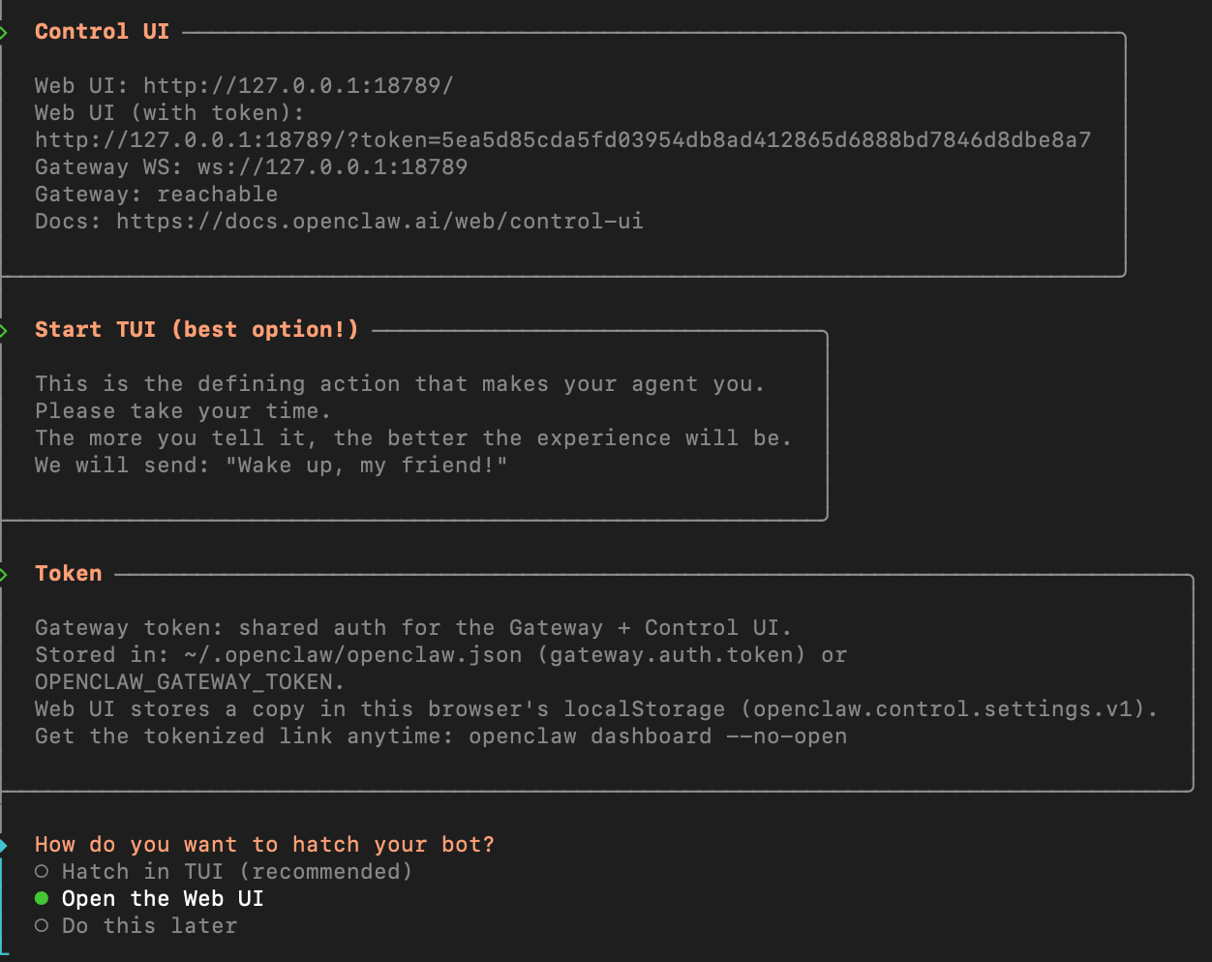Click the "Token" section heading
The height and width of the screenshot is (962, 1212).
[68, 574]
